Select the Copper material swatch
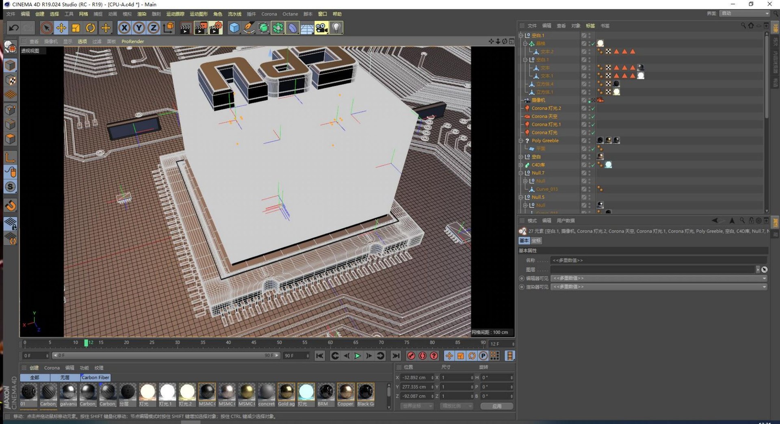780x424 pixels. (x=345, y=395)
